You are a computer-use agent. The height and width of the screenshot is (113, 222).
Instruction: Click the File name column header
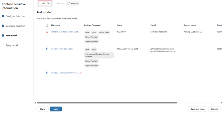[56, 26]
